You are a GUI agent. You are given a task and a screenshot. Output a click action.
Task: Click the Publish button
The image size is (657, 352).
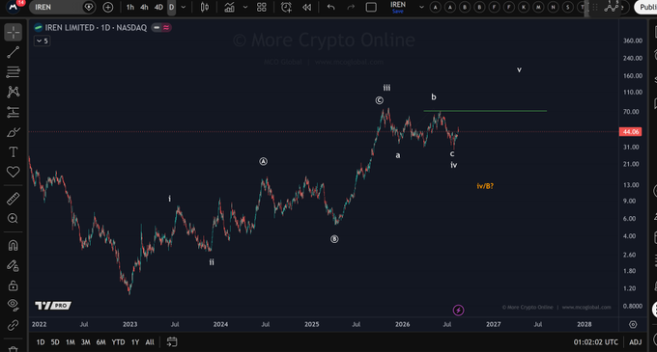point(646,7)
